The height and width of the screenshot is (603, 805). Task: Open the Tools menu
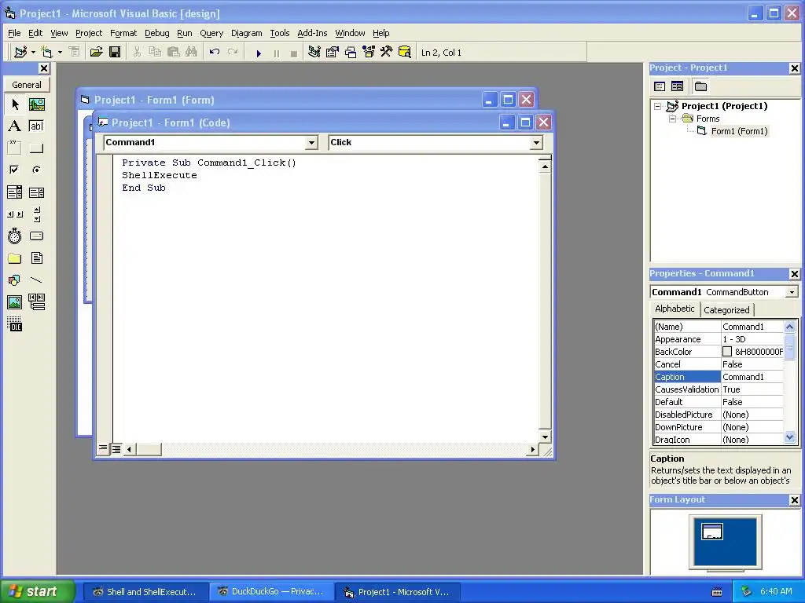pos(280,33)
